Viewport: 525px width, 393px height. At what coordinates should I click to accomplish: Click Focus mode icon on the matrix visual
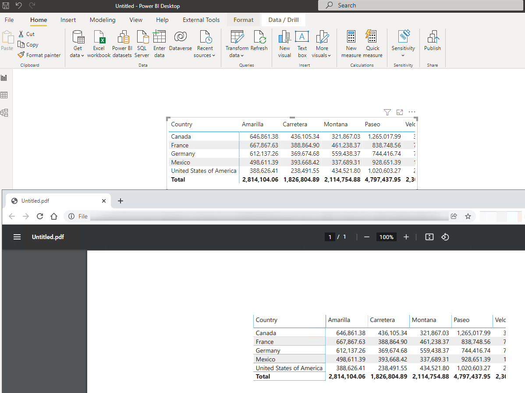click(x=400, y=112)
